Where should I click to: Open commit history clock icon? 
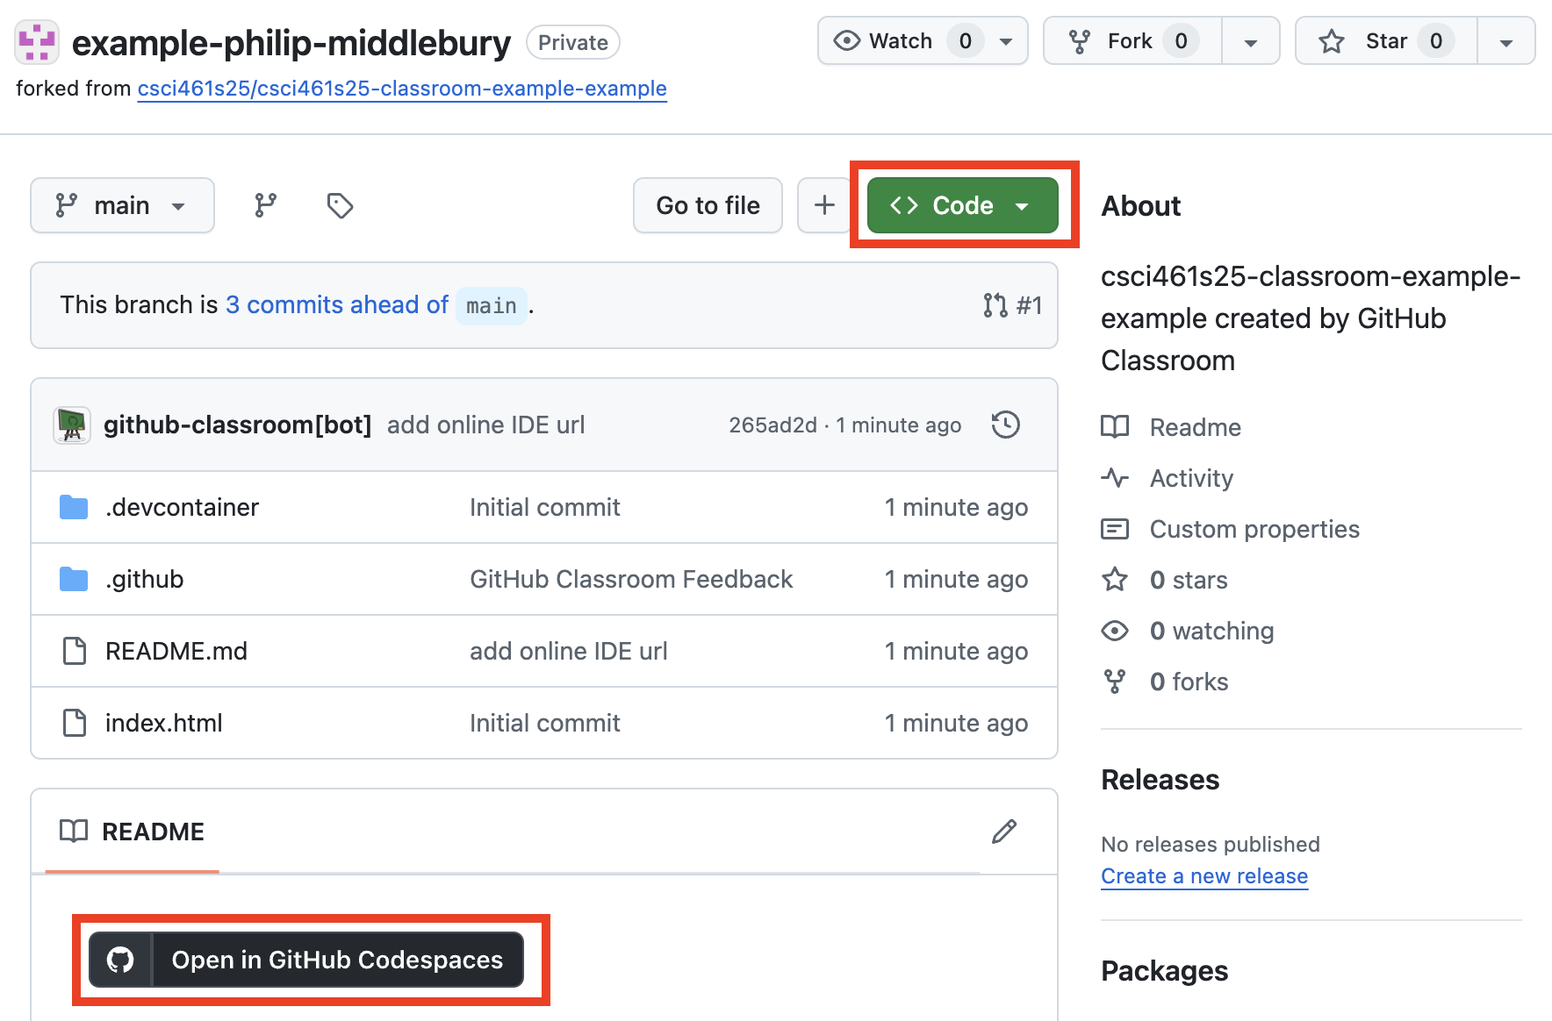(x=1005, y=425)
